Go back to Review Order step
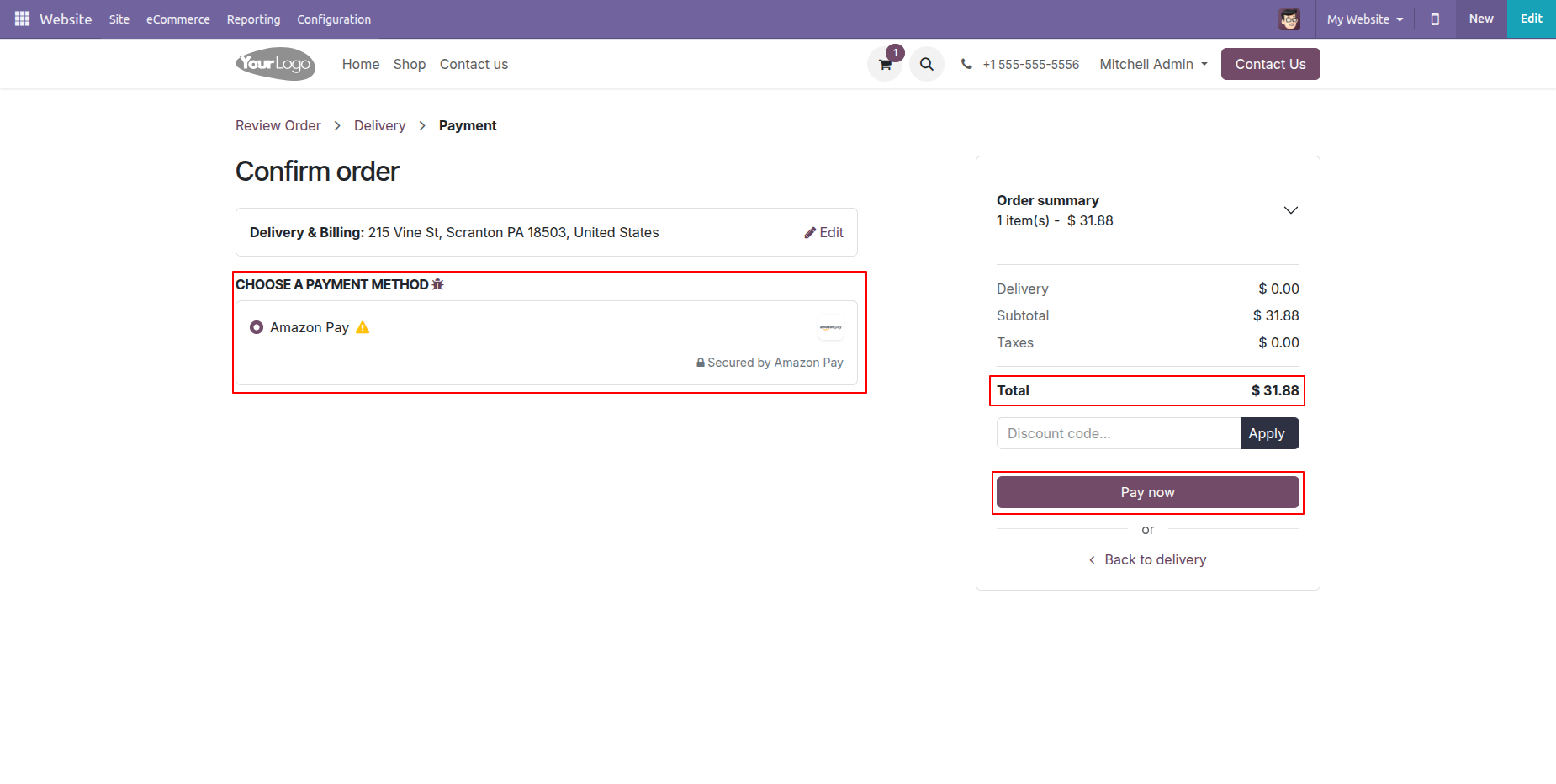Screen dimensions: 1556x784 (x=278, y=125)
